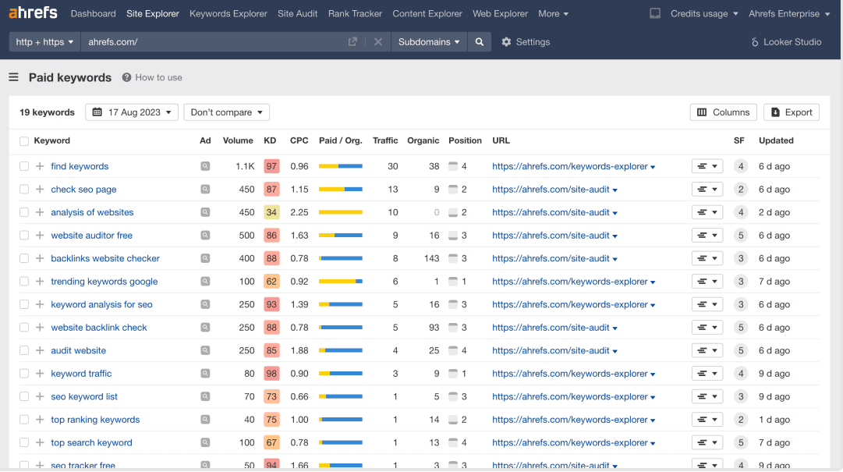The image size is (843, 472).
Task: Open Rank Tracker
Action: click(x=355, y=13)
